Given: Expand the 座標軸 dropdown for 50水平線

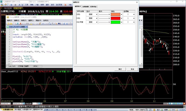Looking at the screenshot, I should (133, 22).
